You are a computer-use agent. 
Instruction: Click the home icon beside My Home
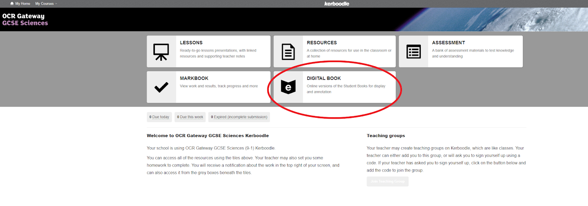(x=12, y=4)
